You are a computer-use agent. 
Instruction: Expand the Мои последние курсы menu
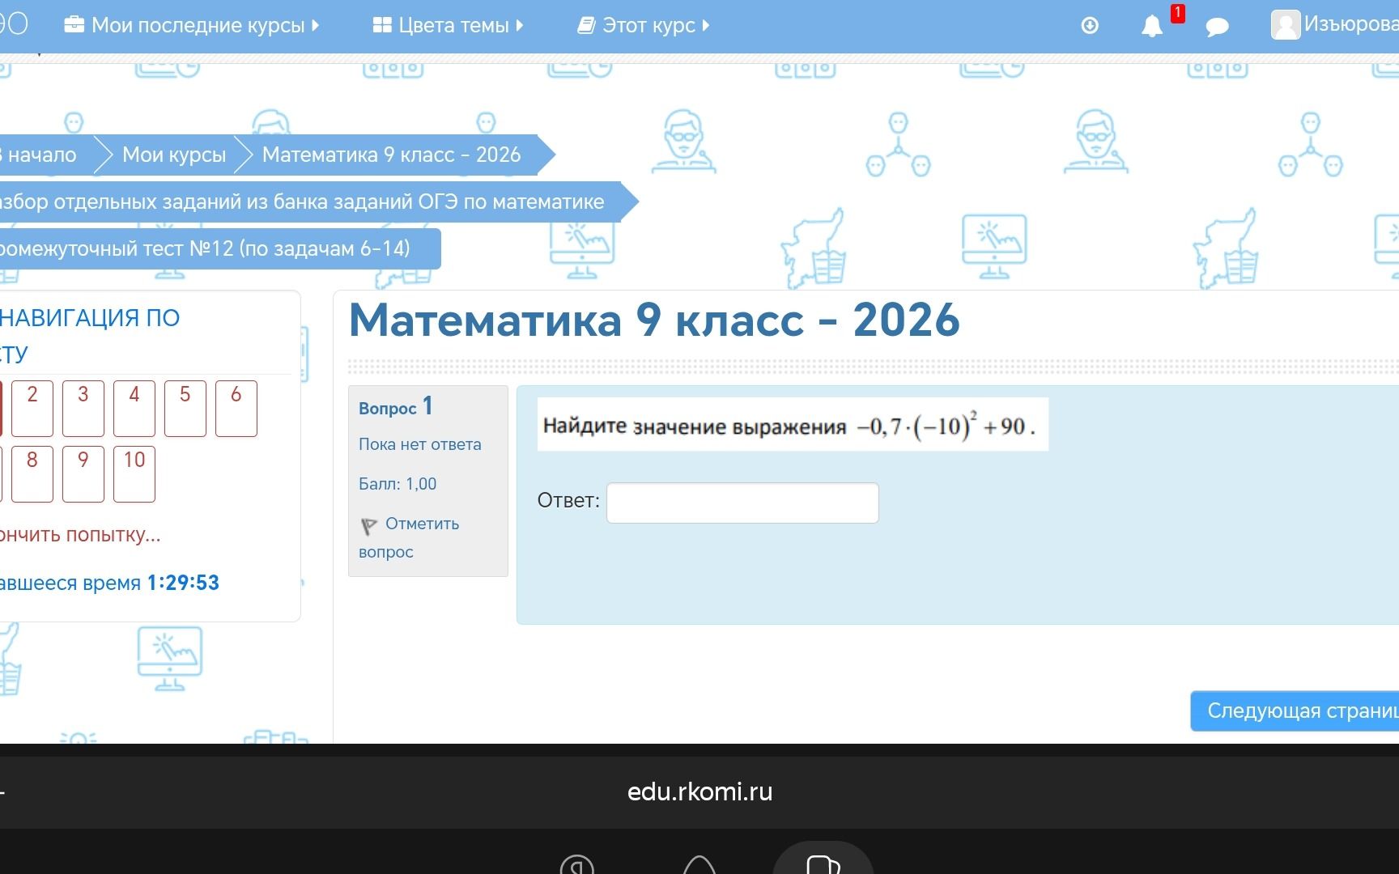click(x=191, y=25)
